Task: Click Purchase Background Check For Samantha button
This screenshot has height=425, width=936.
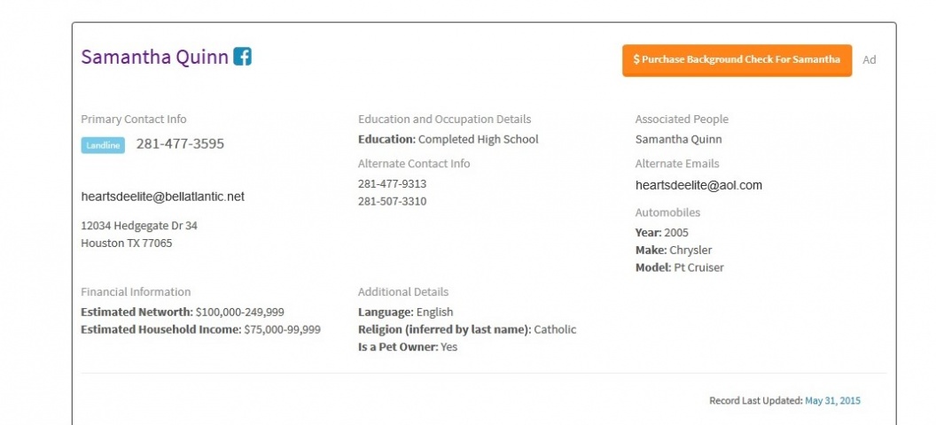Action: pyautogui.click(x=737, y=60)
